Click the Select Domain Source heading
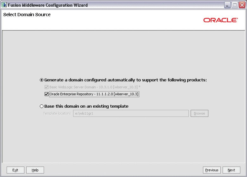This screenshot has height=177, width=247. tap(27, 15)
